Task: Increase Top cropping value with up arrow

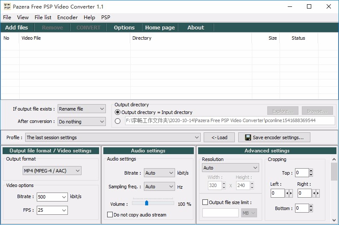Action: pos(311,170)
